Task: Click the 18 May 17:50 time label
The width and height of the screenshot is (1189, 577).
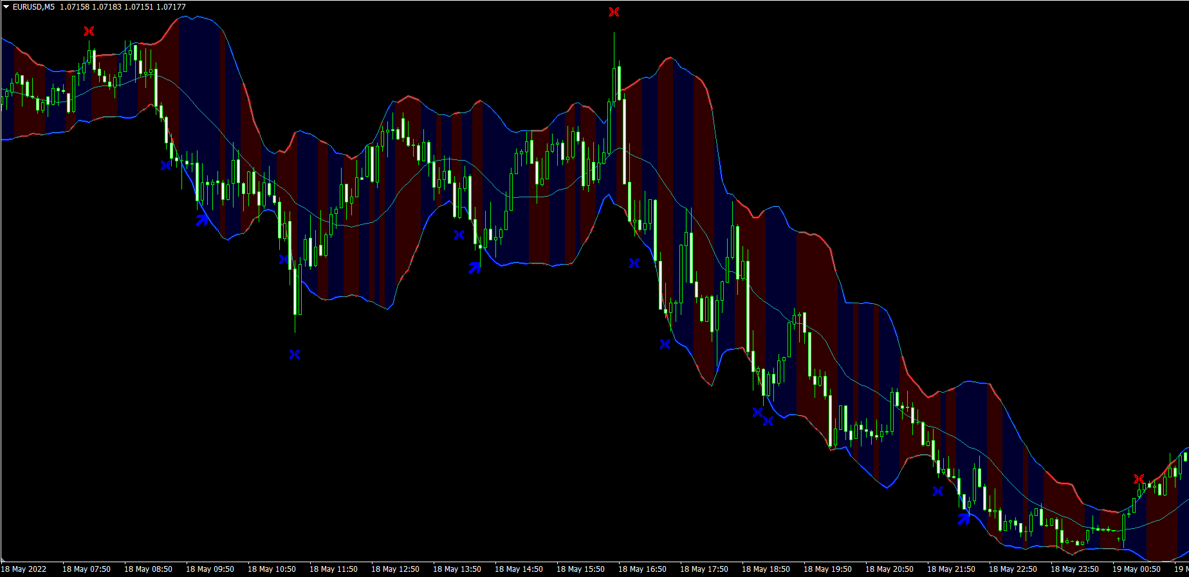Action: 704,569
